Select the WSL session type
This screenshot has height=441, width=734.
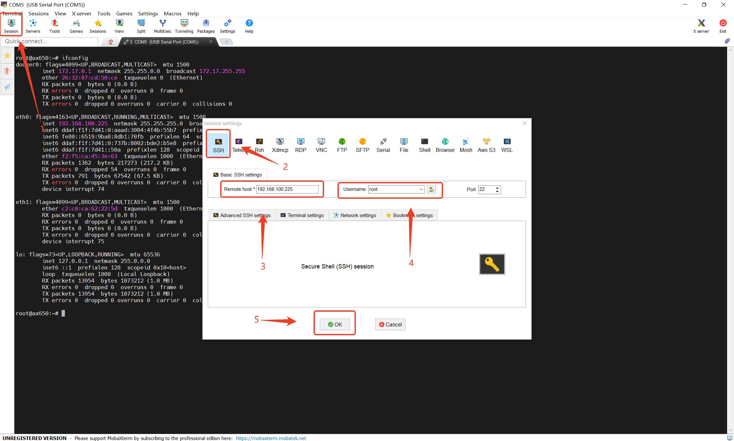pyautogui.click(x=507, y=145)
